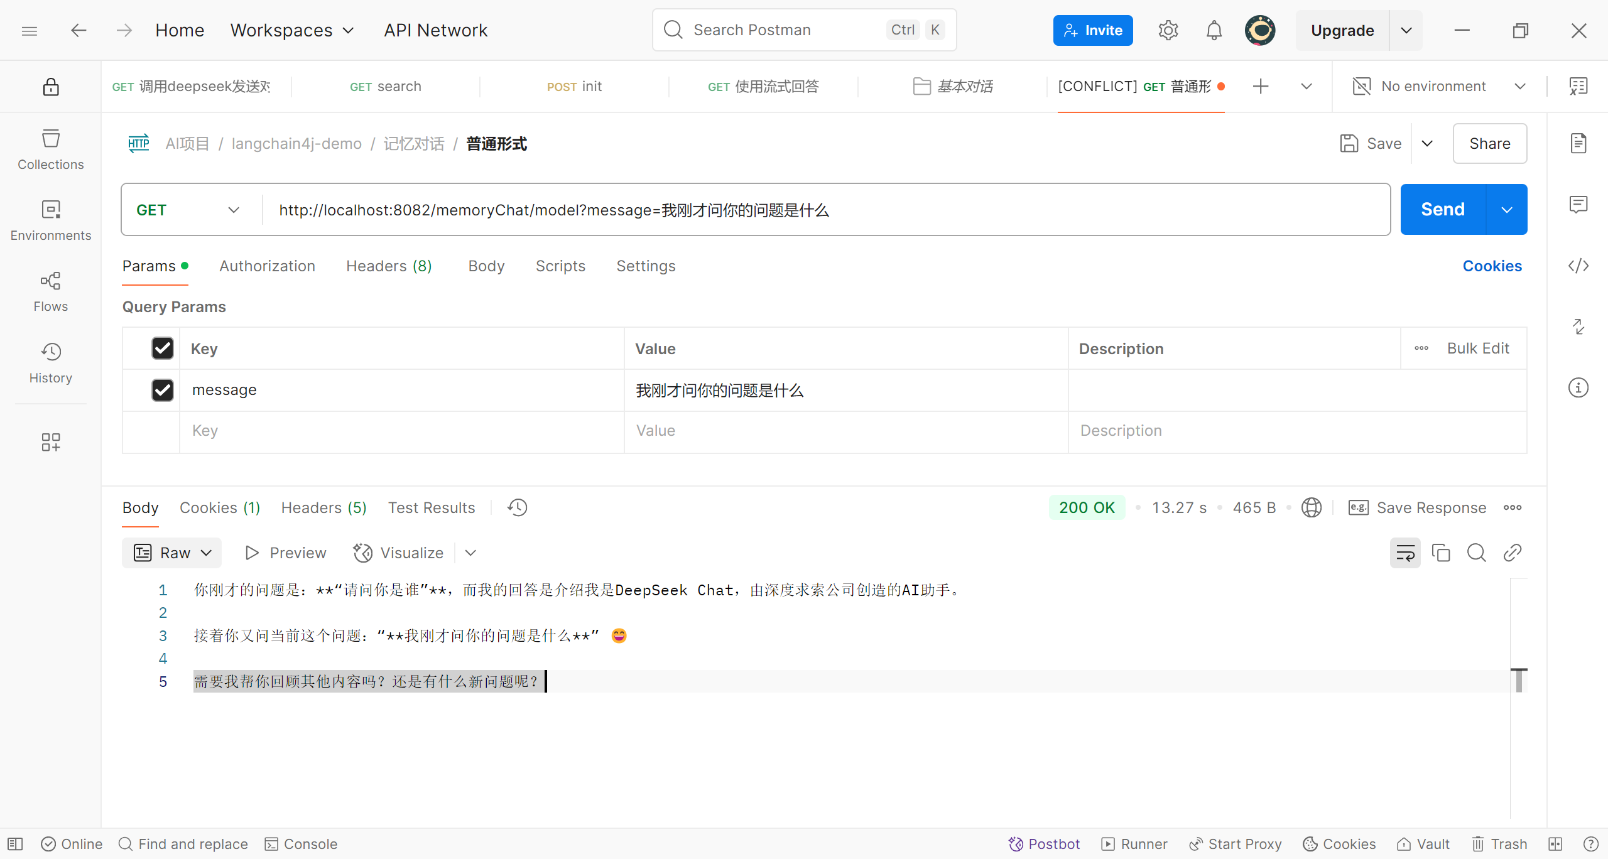
Task: Open the Environments sidebar panel
Action: click(50, 220)
